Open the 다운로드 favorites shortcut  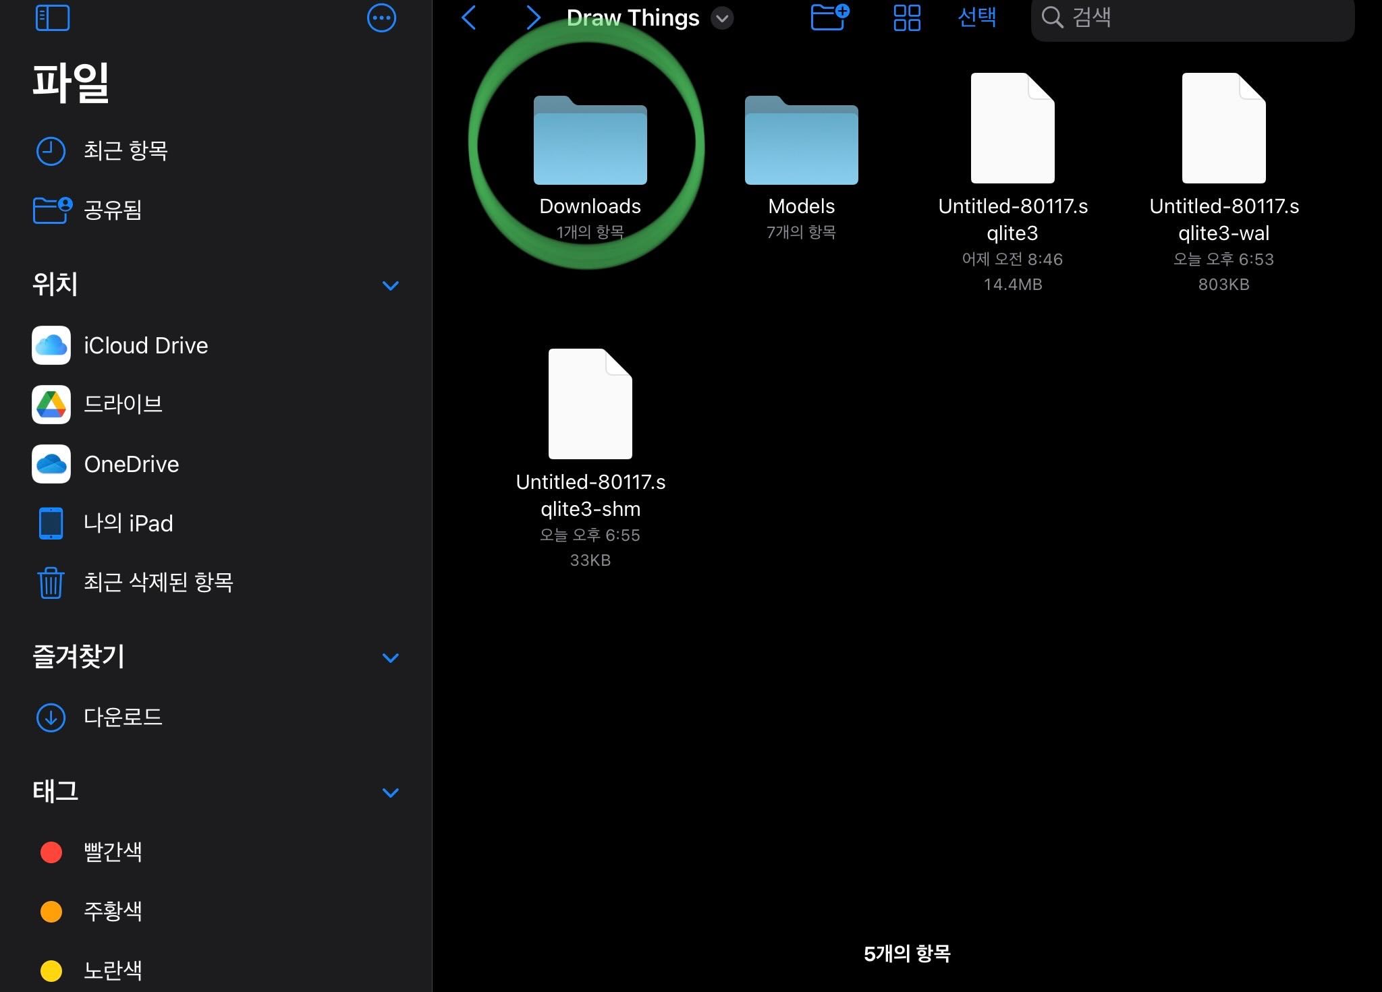coord(123,718)
